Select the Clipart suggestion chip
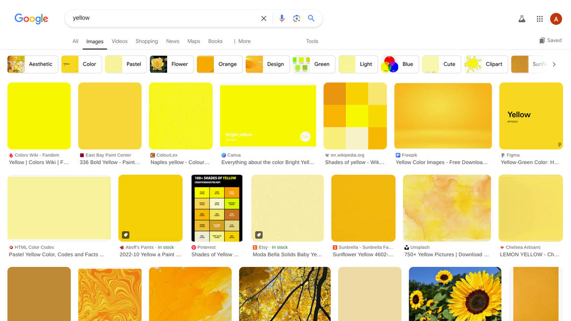Screen dimensions: 571x321 click(x=486, y=64)
